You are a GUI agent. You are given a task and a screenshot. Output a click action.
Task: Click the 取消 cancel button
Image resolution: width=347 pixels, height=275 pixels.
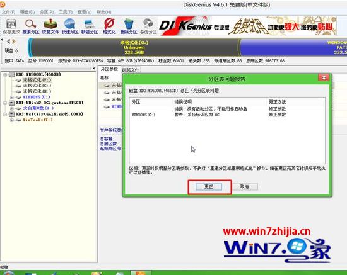click(244, 187)
